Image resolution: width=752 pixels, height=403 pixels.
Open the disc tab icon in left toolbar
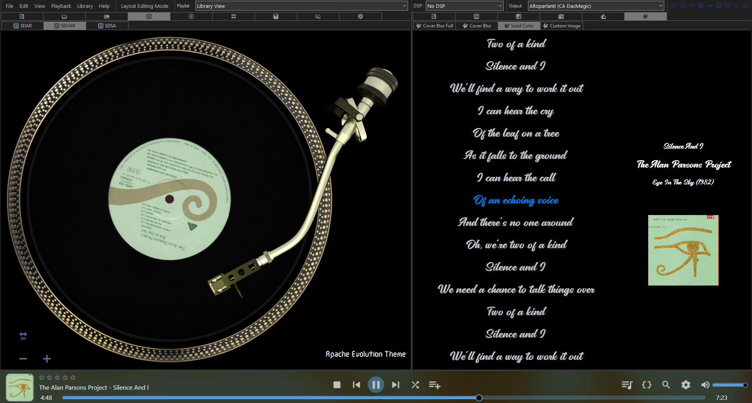[191, 16]
